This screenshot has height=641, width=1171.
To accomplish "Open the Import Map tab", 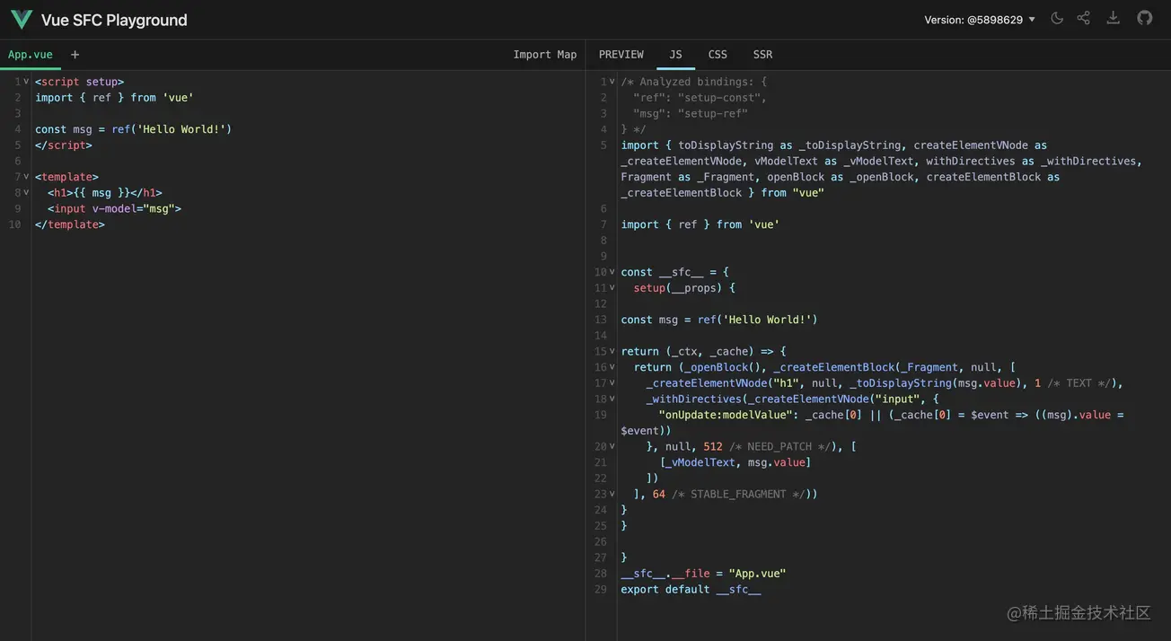I will [x=545, y=55].
